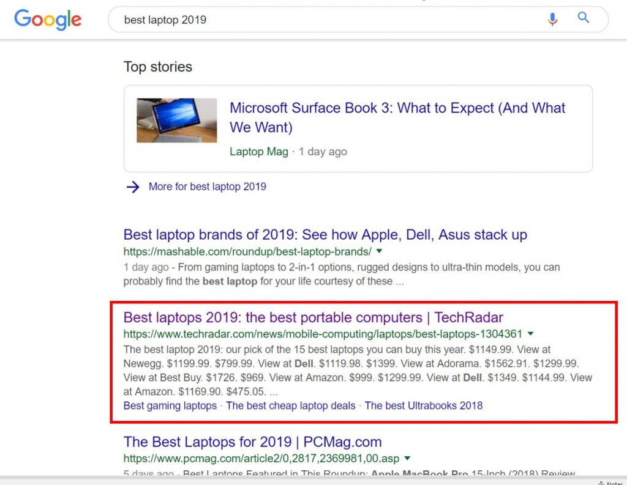Click the blue magnifier search icon
This screenshot has width=627, height=485.
(583, 18)
